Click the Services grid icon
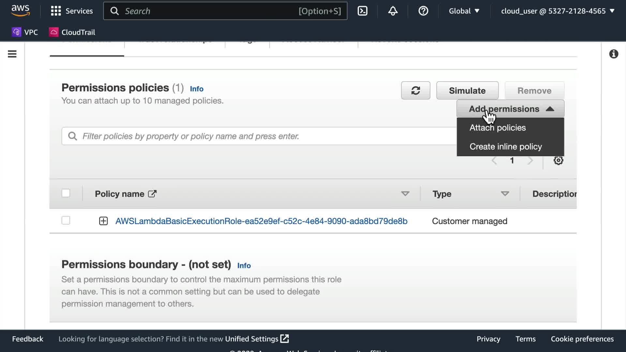Screen dimensions: 626x352 point(56,11)
